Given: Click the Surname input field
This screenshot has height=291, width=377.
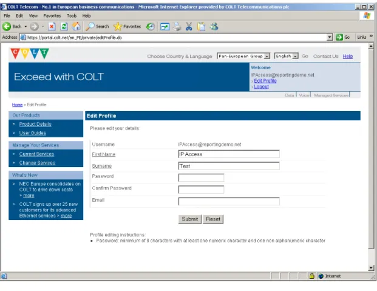Looking at the screenshot, I should pyautogui.click(x=229, y=166).
